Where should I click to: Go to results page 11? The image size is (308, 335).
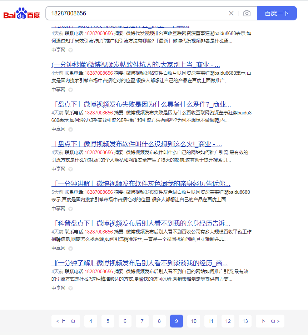pos(211,321)
